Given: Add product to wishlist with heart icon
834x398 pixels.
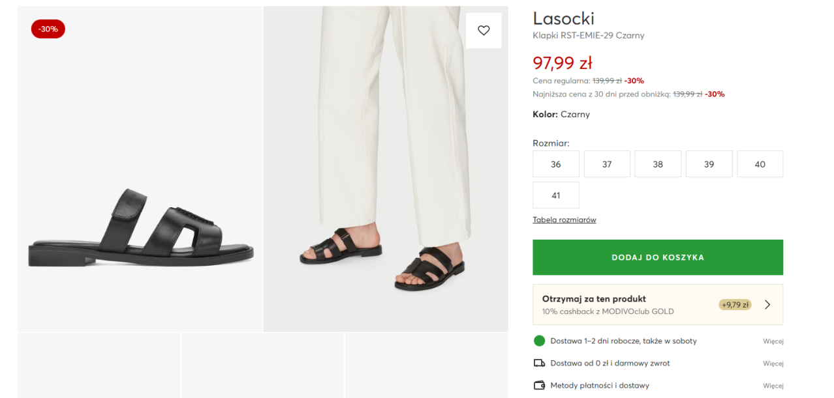Looking at the screenshot, I should 484,31.
